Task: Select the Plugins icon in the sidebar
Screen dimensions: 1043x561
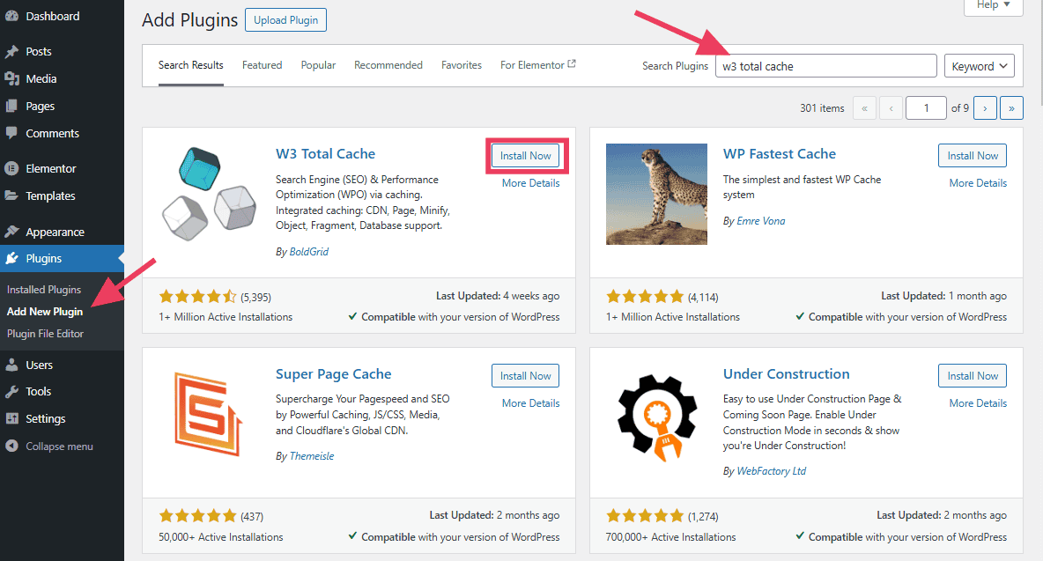Action: pyautogui.click(x=12, y=258)
